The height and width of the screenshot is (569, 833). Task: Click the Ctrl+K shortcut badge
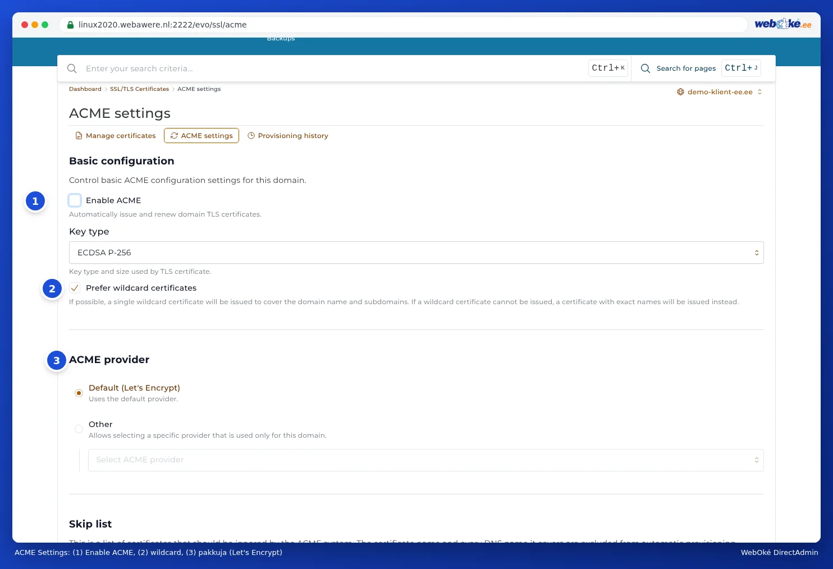608,68
